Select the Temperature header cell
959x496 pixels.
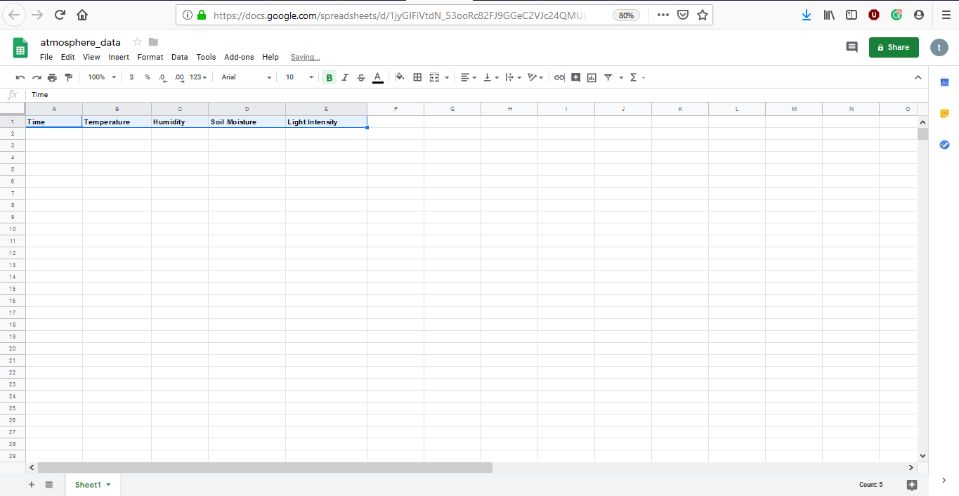[x=117, y=122]
